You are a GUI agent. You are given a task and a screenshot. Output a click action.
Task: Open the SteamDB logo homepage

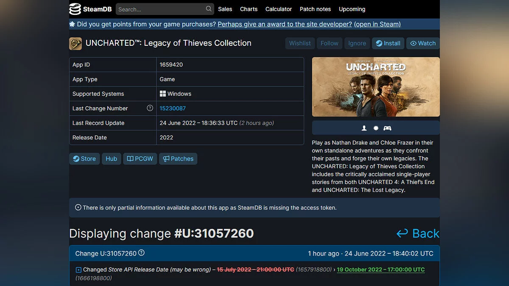coord(90,9)
